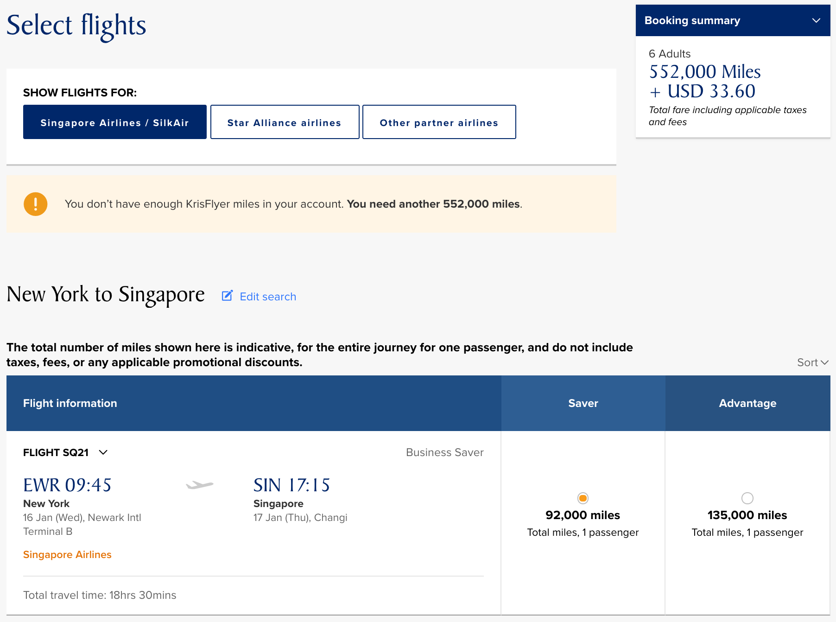The height and width of the screenshot is (622, 836).
Task: Select the Advantage 135,000 miles radio button
Action: click(747, 498)
